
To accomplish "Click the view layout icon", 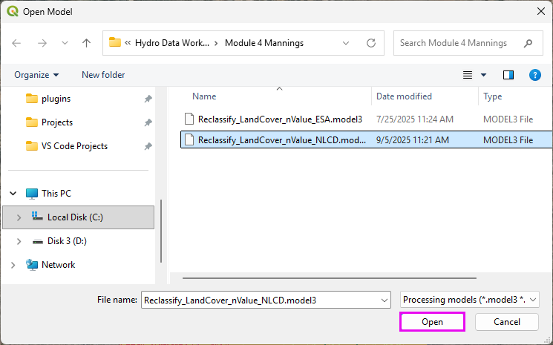I will [468, 75].
